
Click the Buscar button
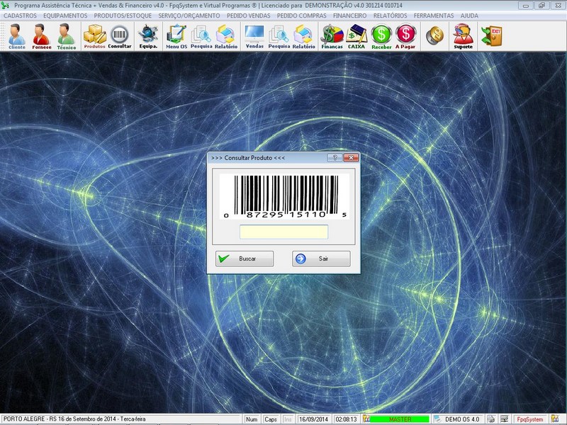pos(245,259)
